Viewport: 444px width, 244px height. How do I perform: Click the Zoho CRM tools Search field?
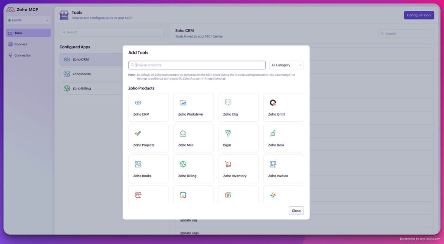pos(405,34)
